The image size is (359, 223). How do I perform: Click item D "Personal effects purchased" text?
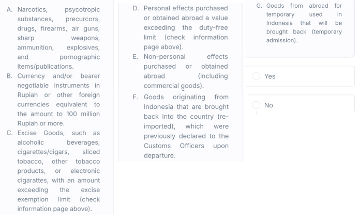pyautogui.click(x=185, y=8)
